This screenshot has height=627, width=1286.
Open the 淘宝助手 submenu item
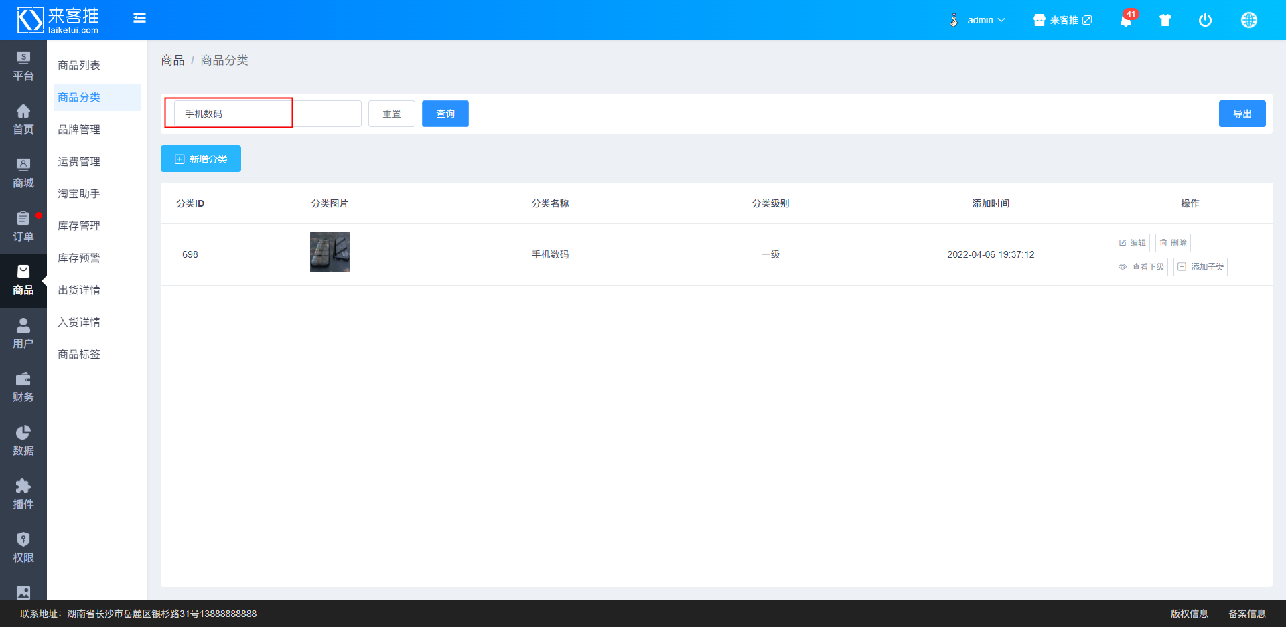[97, 193]
